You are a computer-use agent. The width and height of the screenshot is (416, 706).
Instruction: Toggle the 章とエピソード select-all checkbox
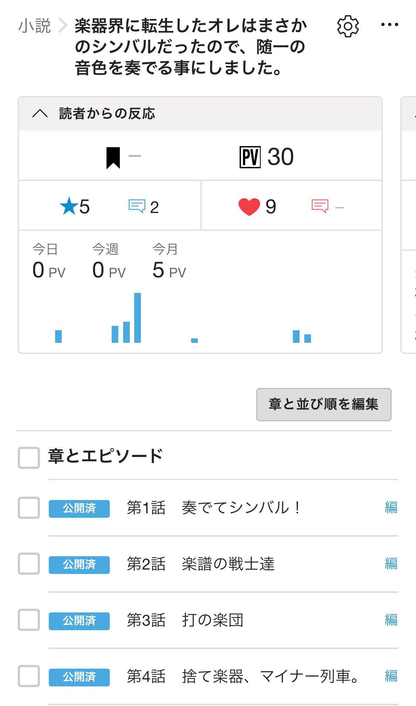[29, 457]
